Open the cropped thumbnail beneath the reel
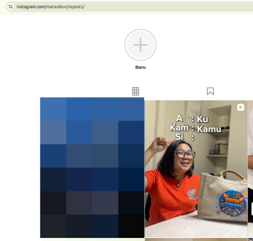The image size is (253, 241). [196, 239]
